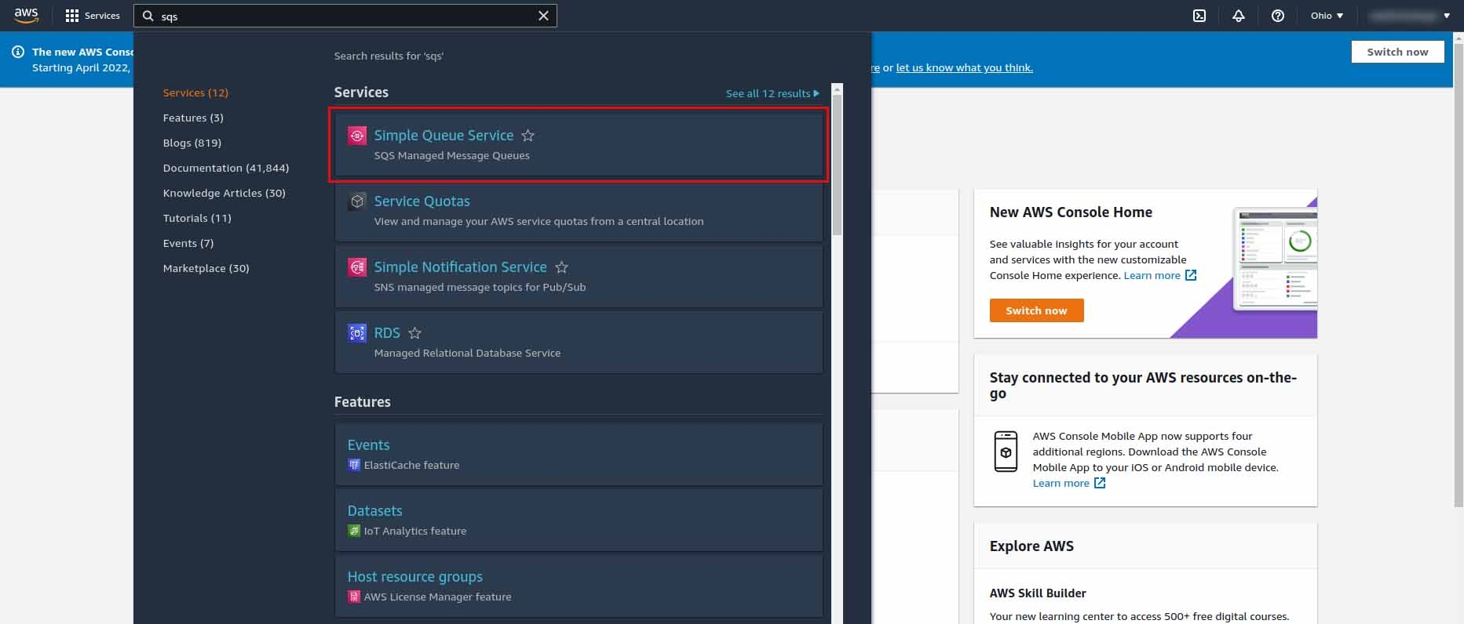
Task: Click the ElastiCache feature icon
Action: pos(354,465)
